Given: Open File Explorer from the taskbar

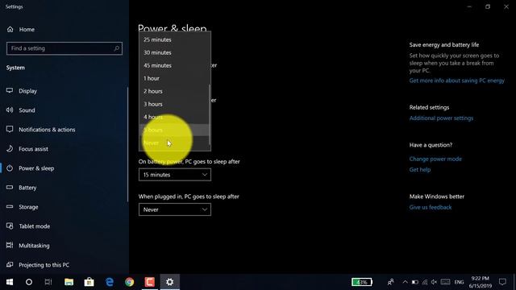Looking at the screenshot, I should [x=69, y=282].
